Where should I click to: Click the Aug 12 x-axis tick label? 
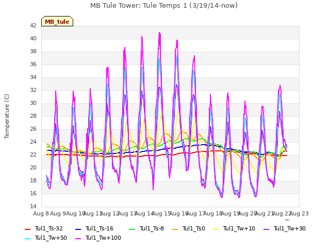click(110, 213)
